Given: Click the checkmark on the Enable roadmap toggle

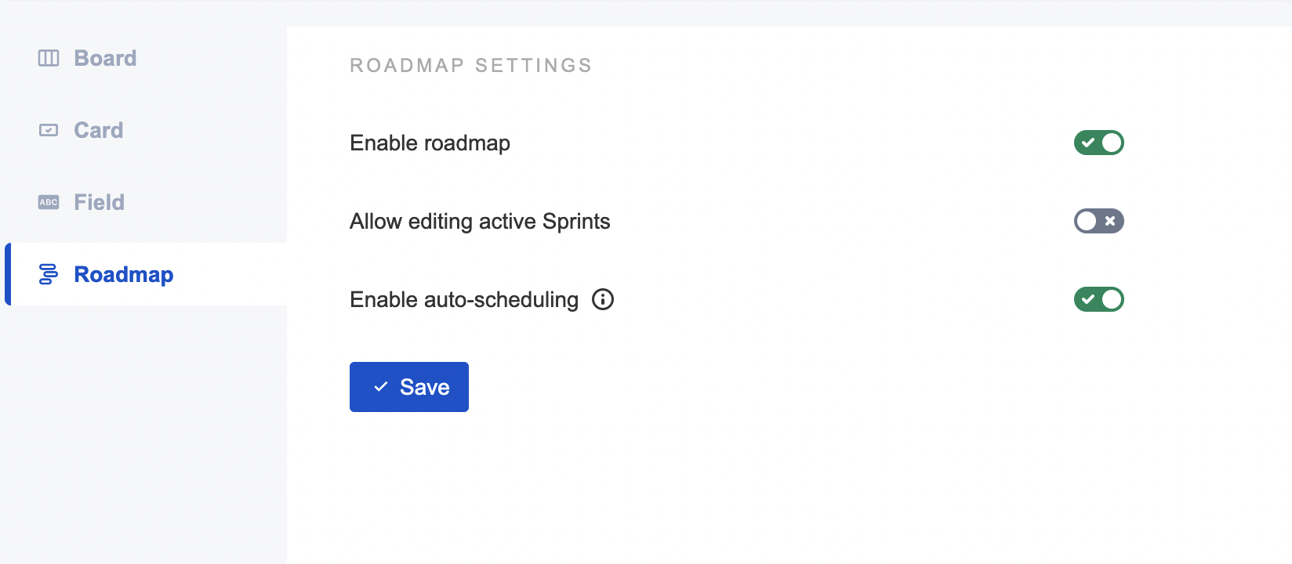Looking at the screenshot, I should click(1088, 143).
